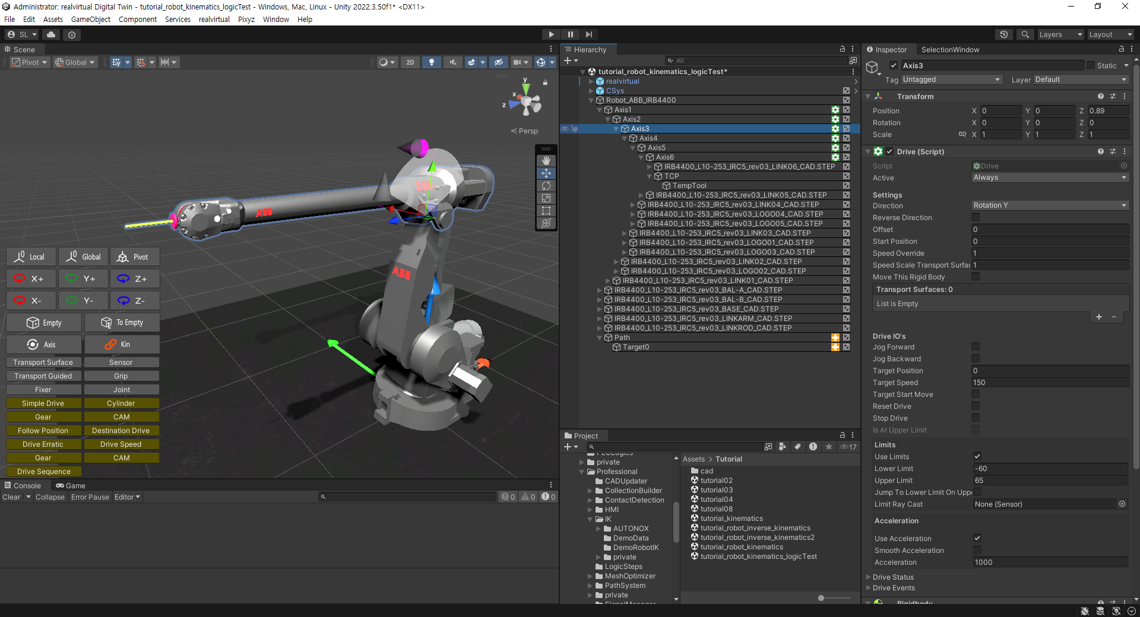
Task: Open the realvirtual menu
Action: (x=214, y=20)
